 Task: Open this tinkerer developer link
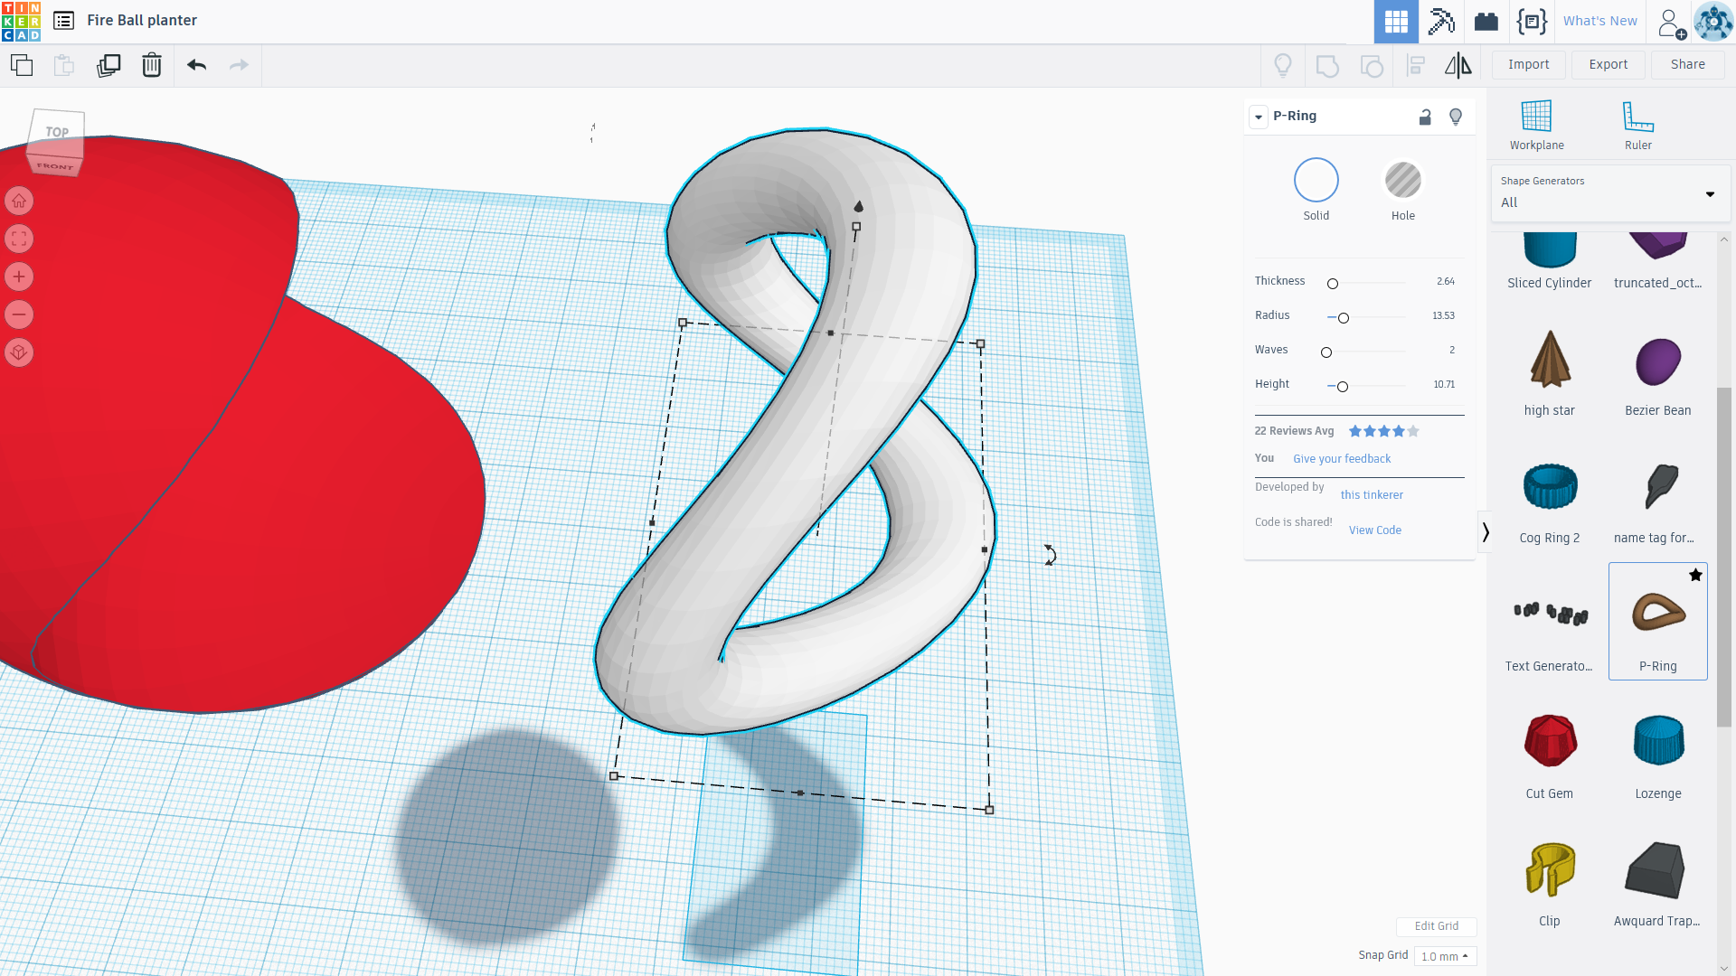[x=1372, y=495]
